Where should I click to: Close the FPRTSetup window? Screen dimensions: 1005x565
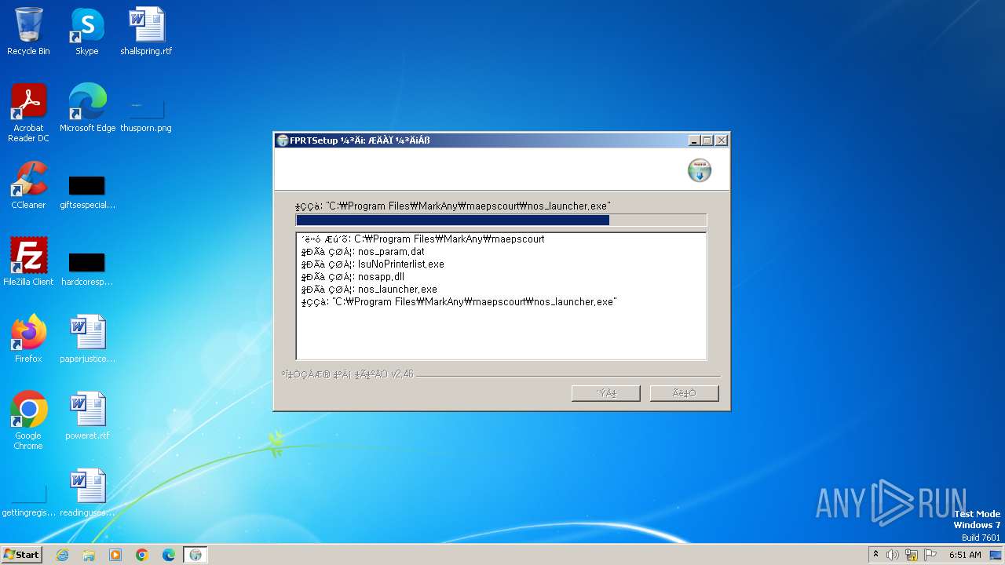click(x=722, y=140)
